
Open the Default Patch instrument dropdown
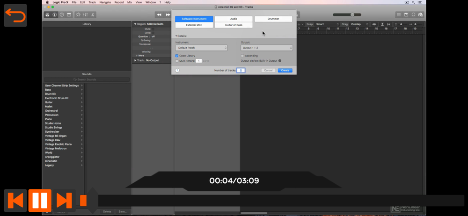(x=201, y=48)
